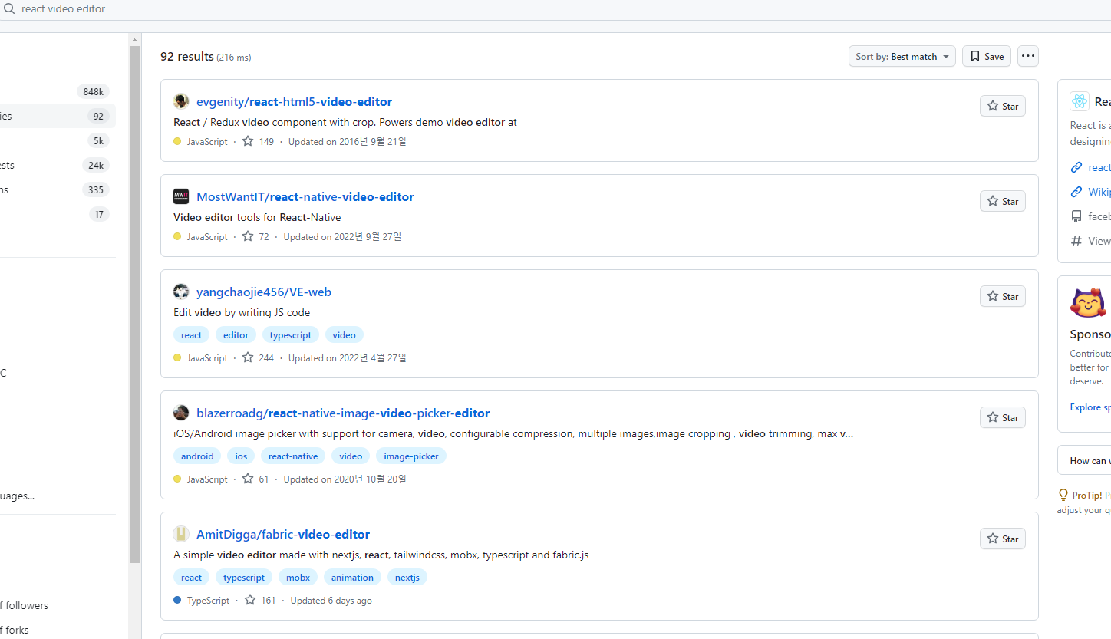Focus the search field containing 'react video editor'
The image size is (1111, 639).
click(x=555, y=9)
